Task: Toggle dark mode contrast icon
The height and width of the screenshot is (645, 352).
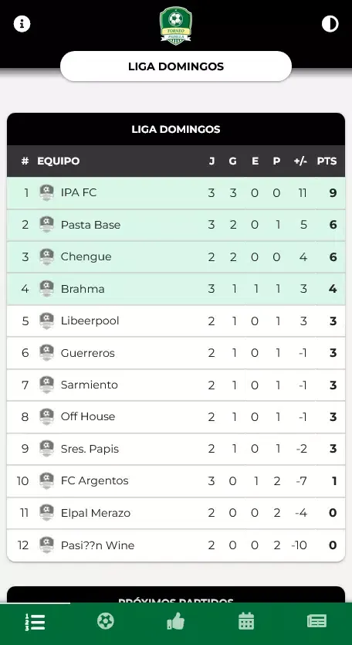Action: 330,24
